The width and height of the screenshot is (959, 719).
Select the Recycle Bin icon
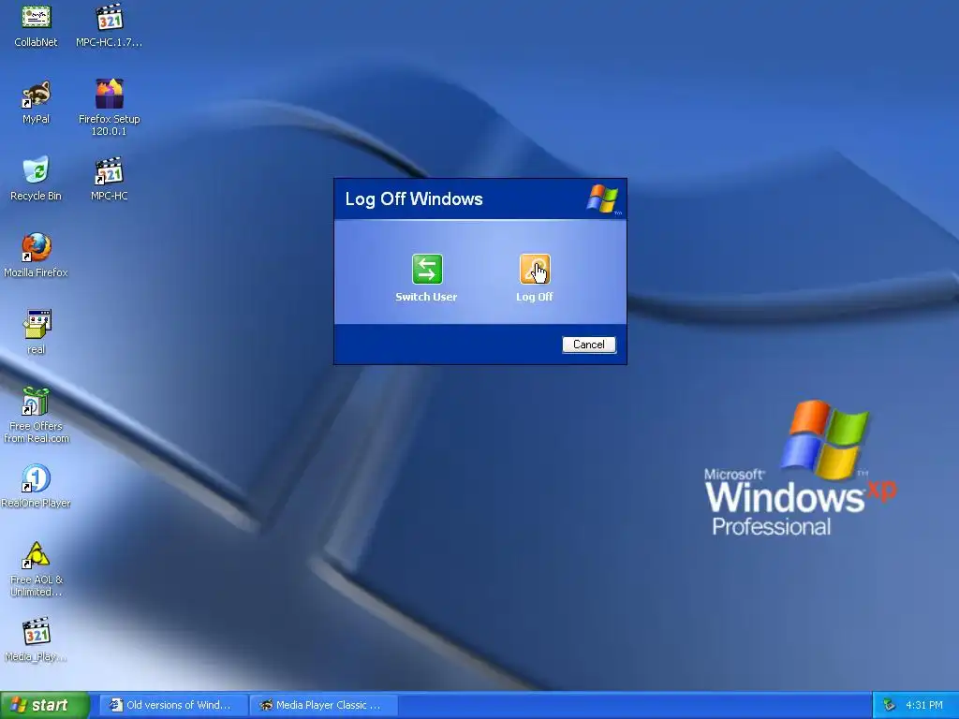(x=37, y=170)
